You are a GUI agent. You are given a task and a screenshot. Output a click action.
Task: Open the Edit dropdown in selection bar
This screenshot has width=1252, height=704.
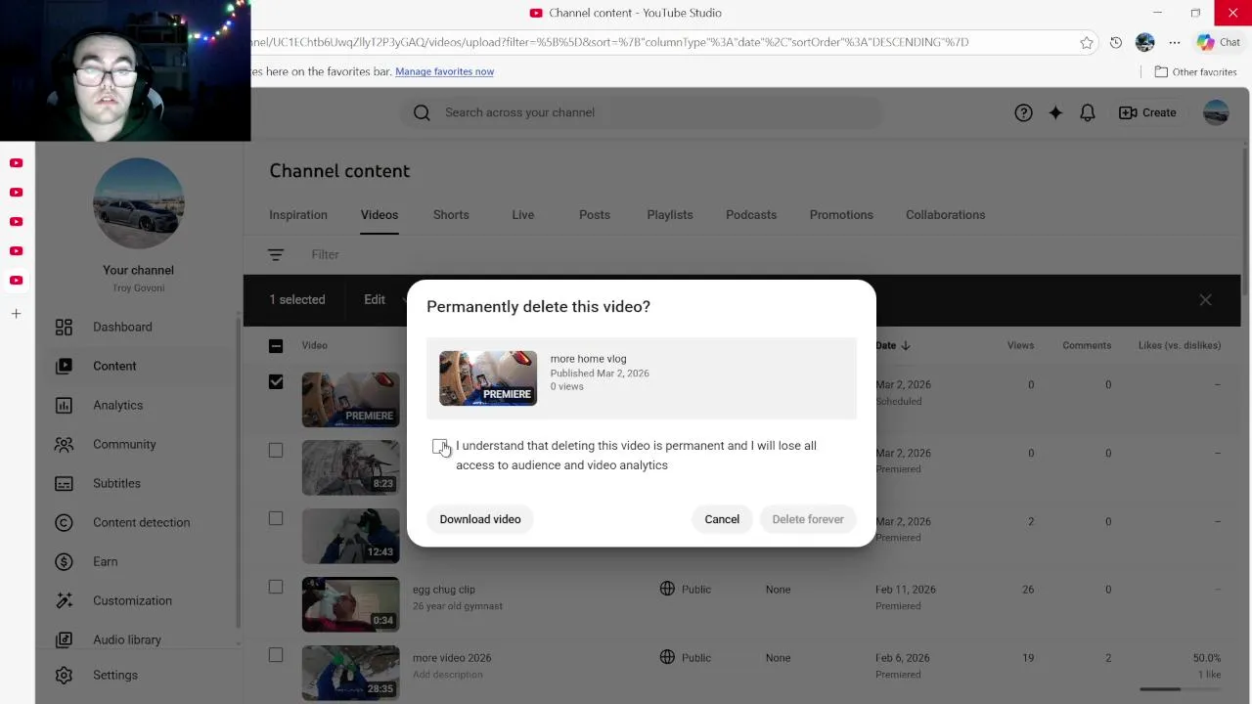pyautogui.click(x=384, y=300)
